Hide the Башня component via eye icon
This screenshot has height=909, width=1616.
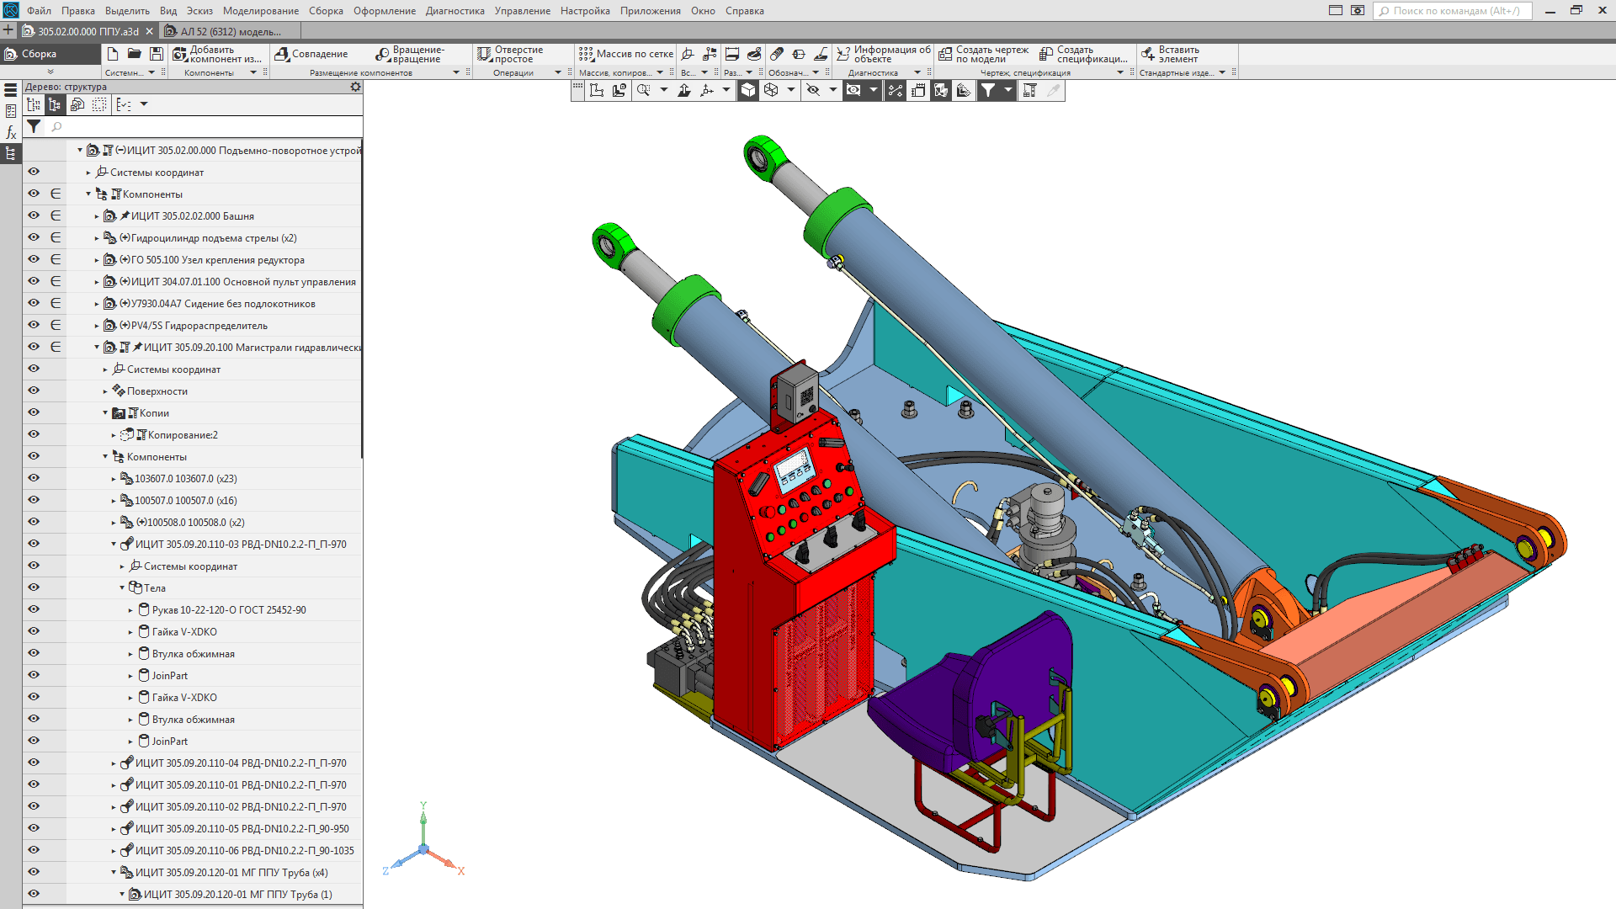(34, 215)
